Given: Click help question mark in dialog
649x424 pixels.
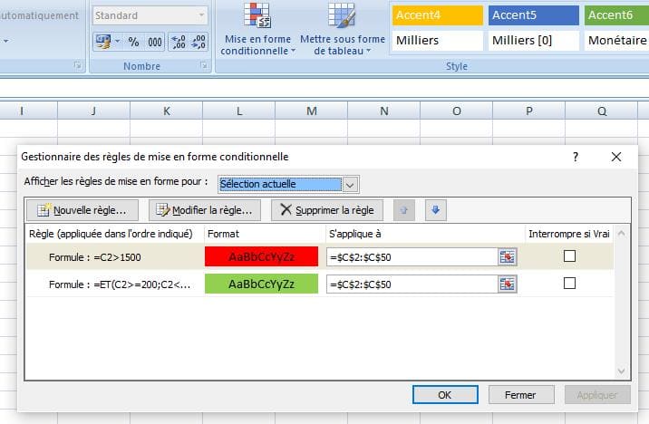Looking at the screenshot, I should (576, 157).
